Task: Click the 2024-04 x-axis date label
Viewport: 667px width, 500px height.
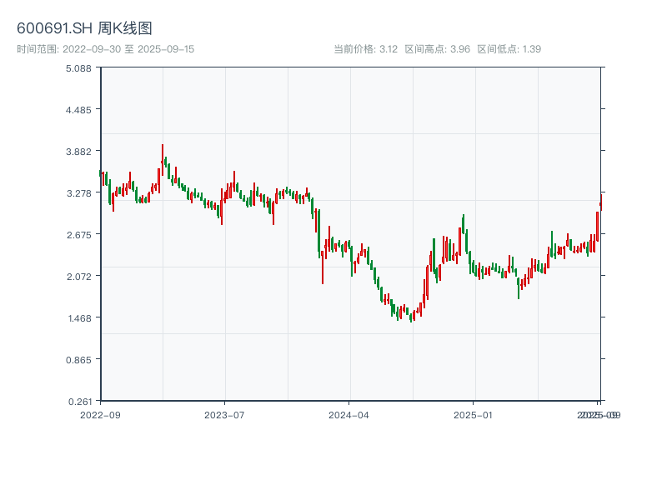Action: (349, 414)
